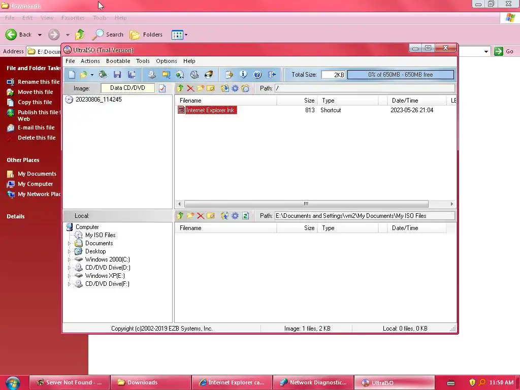
Task: Click Delete this file in Downloads sidebar
Action: [x=37, y=138]
